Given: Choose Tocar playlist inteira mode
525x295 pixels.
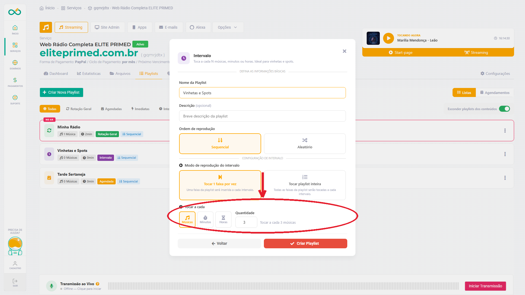Looking at the screenshot, I should [305, 185].
